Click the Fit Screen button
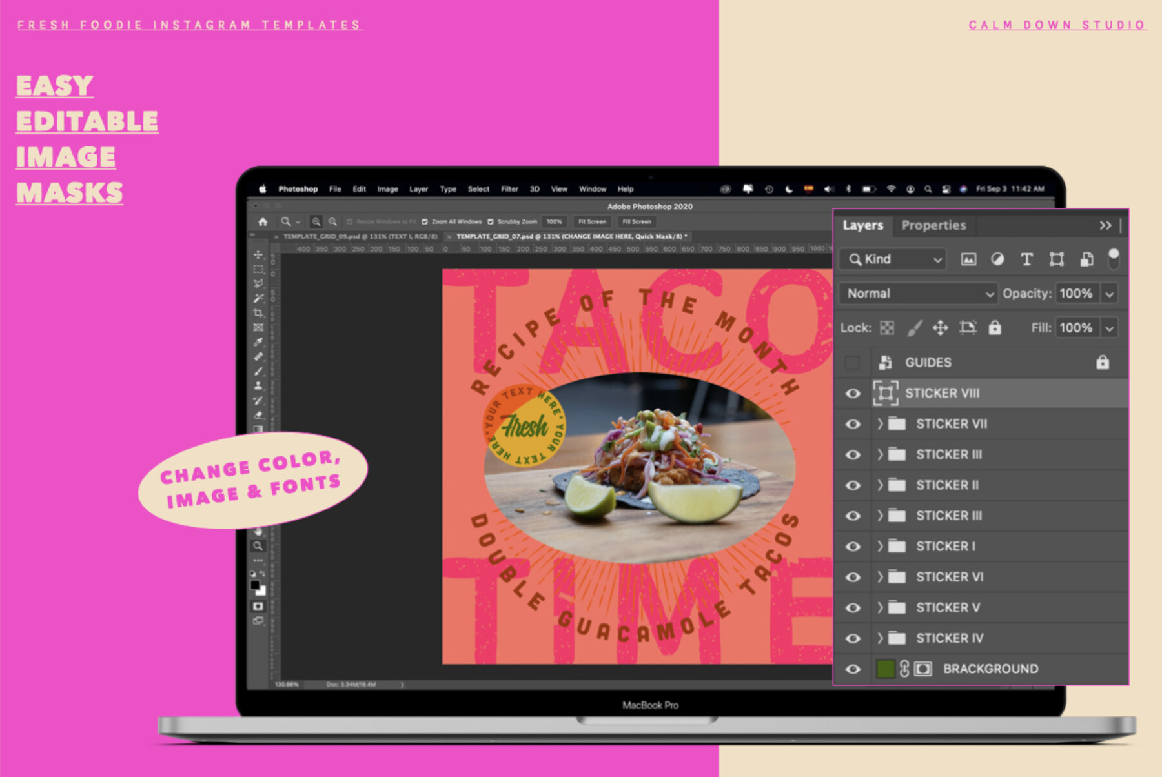 point(592,222)
